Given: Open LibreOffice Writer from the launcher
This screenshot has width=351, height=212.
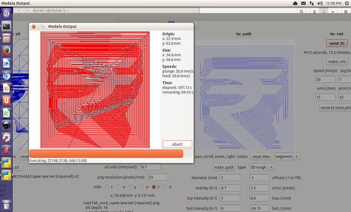Looking at the screenshot, I should [6, 63].
